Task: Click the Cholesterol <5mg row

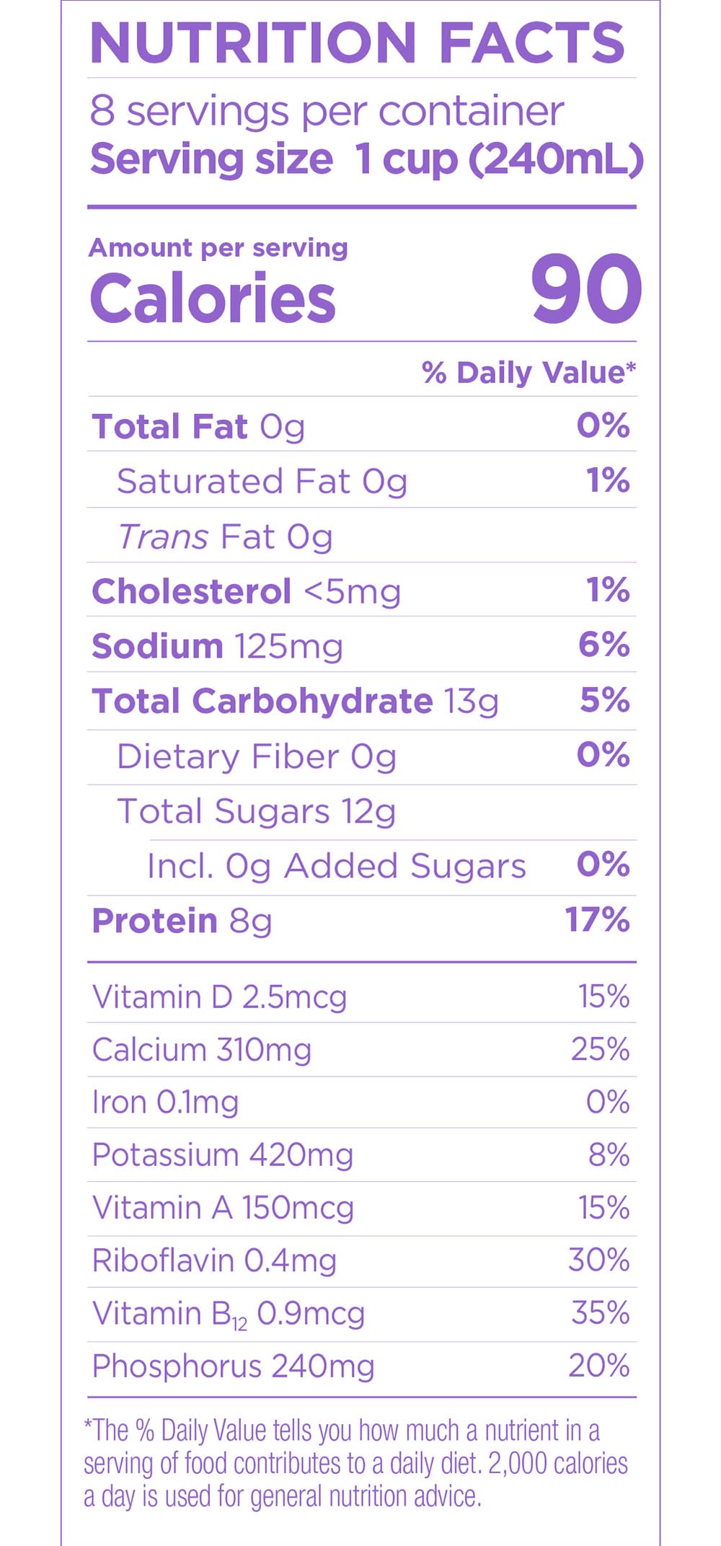Action: (x=246, y=592)
